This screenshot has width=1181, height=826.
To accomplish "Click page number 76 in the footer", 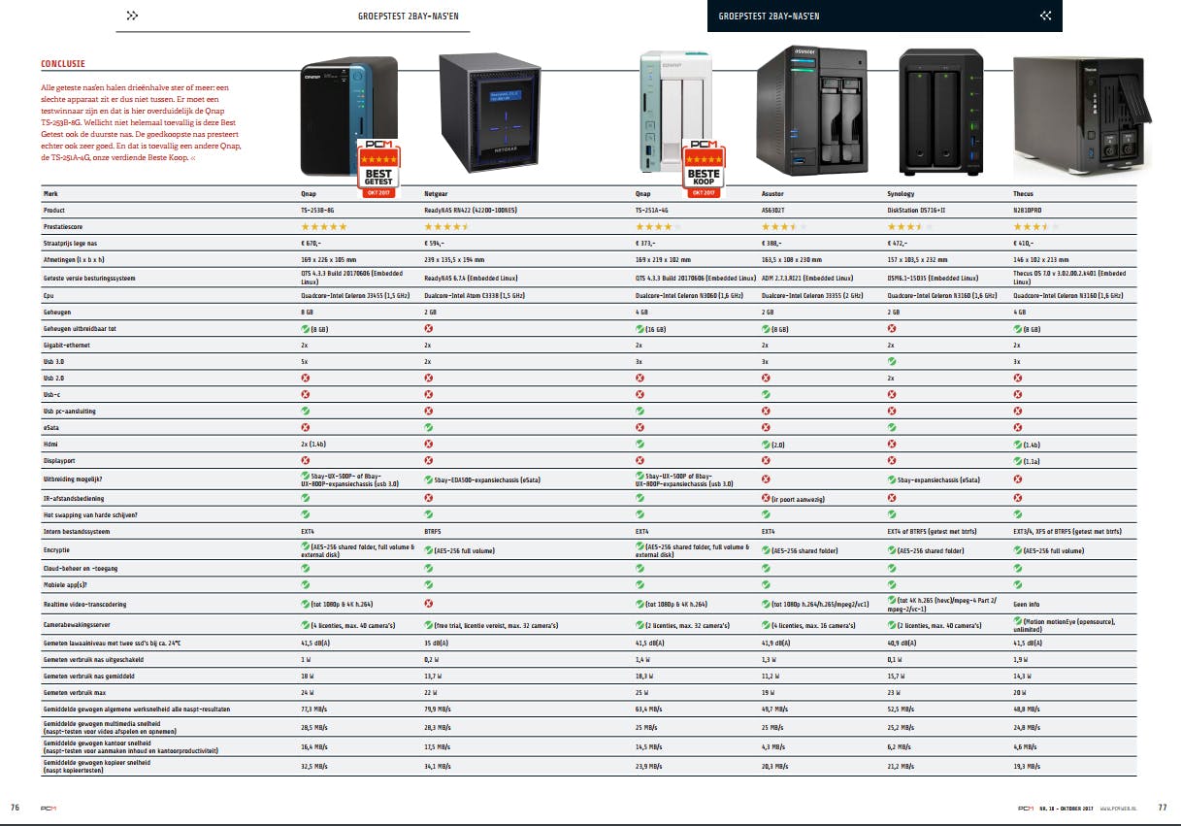I will click(15, 808).
